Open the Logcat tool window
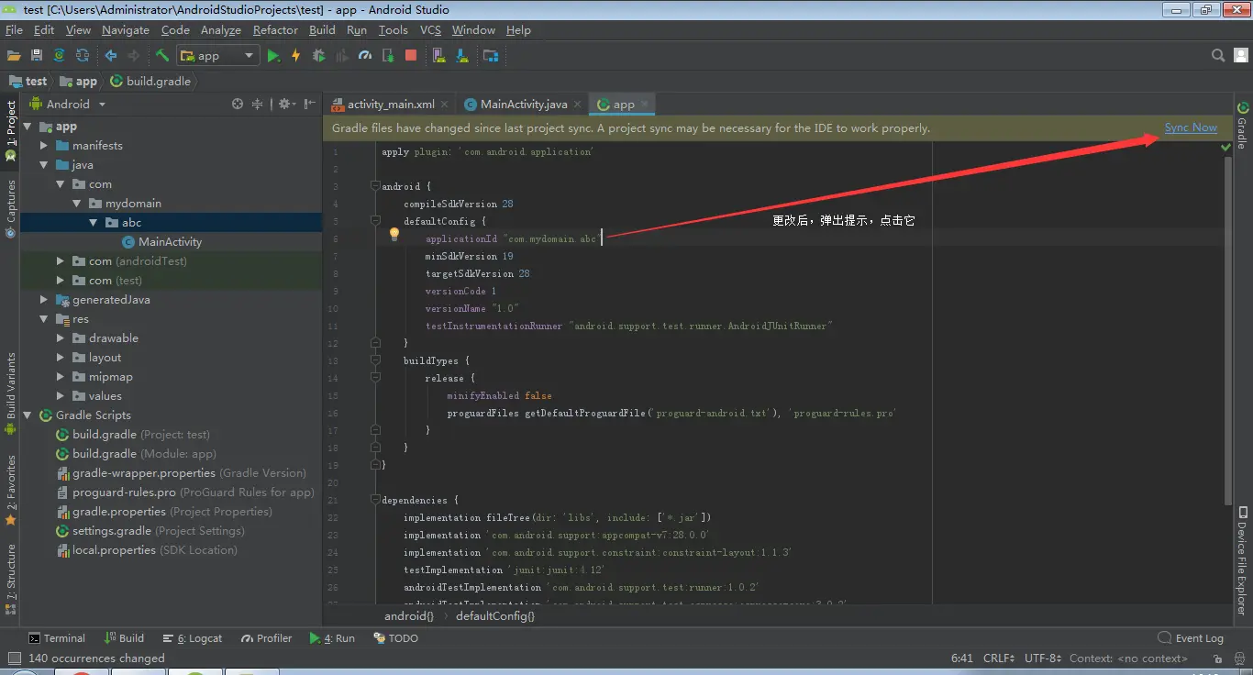Screen dimensions: 1253x675 [x=193, y=638]
